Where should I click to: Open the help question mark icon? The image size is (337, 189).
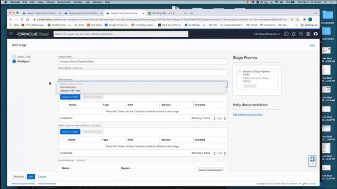[x=301, y=34]
